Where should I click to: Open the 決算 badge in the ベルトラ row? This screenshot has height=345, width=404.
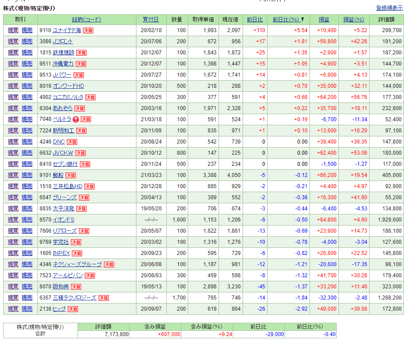(x=86, y=119)
